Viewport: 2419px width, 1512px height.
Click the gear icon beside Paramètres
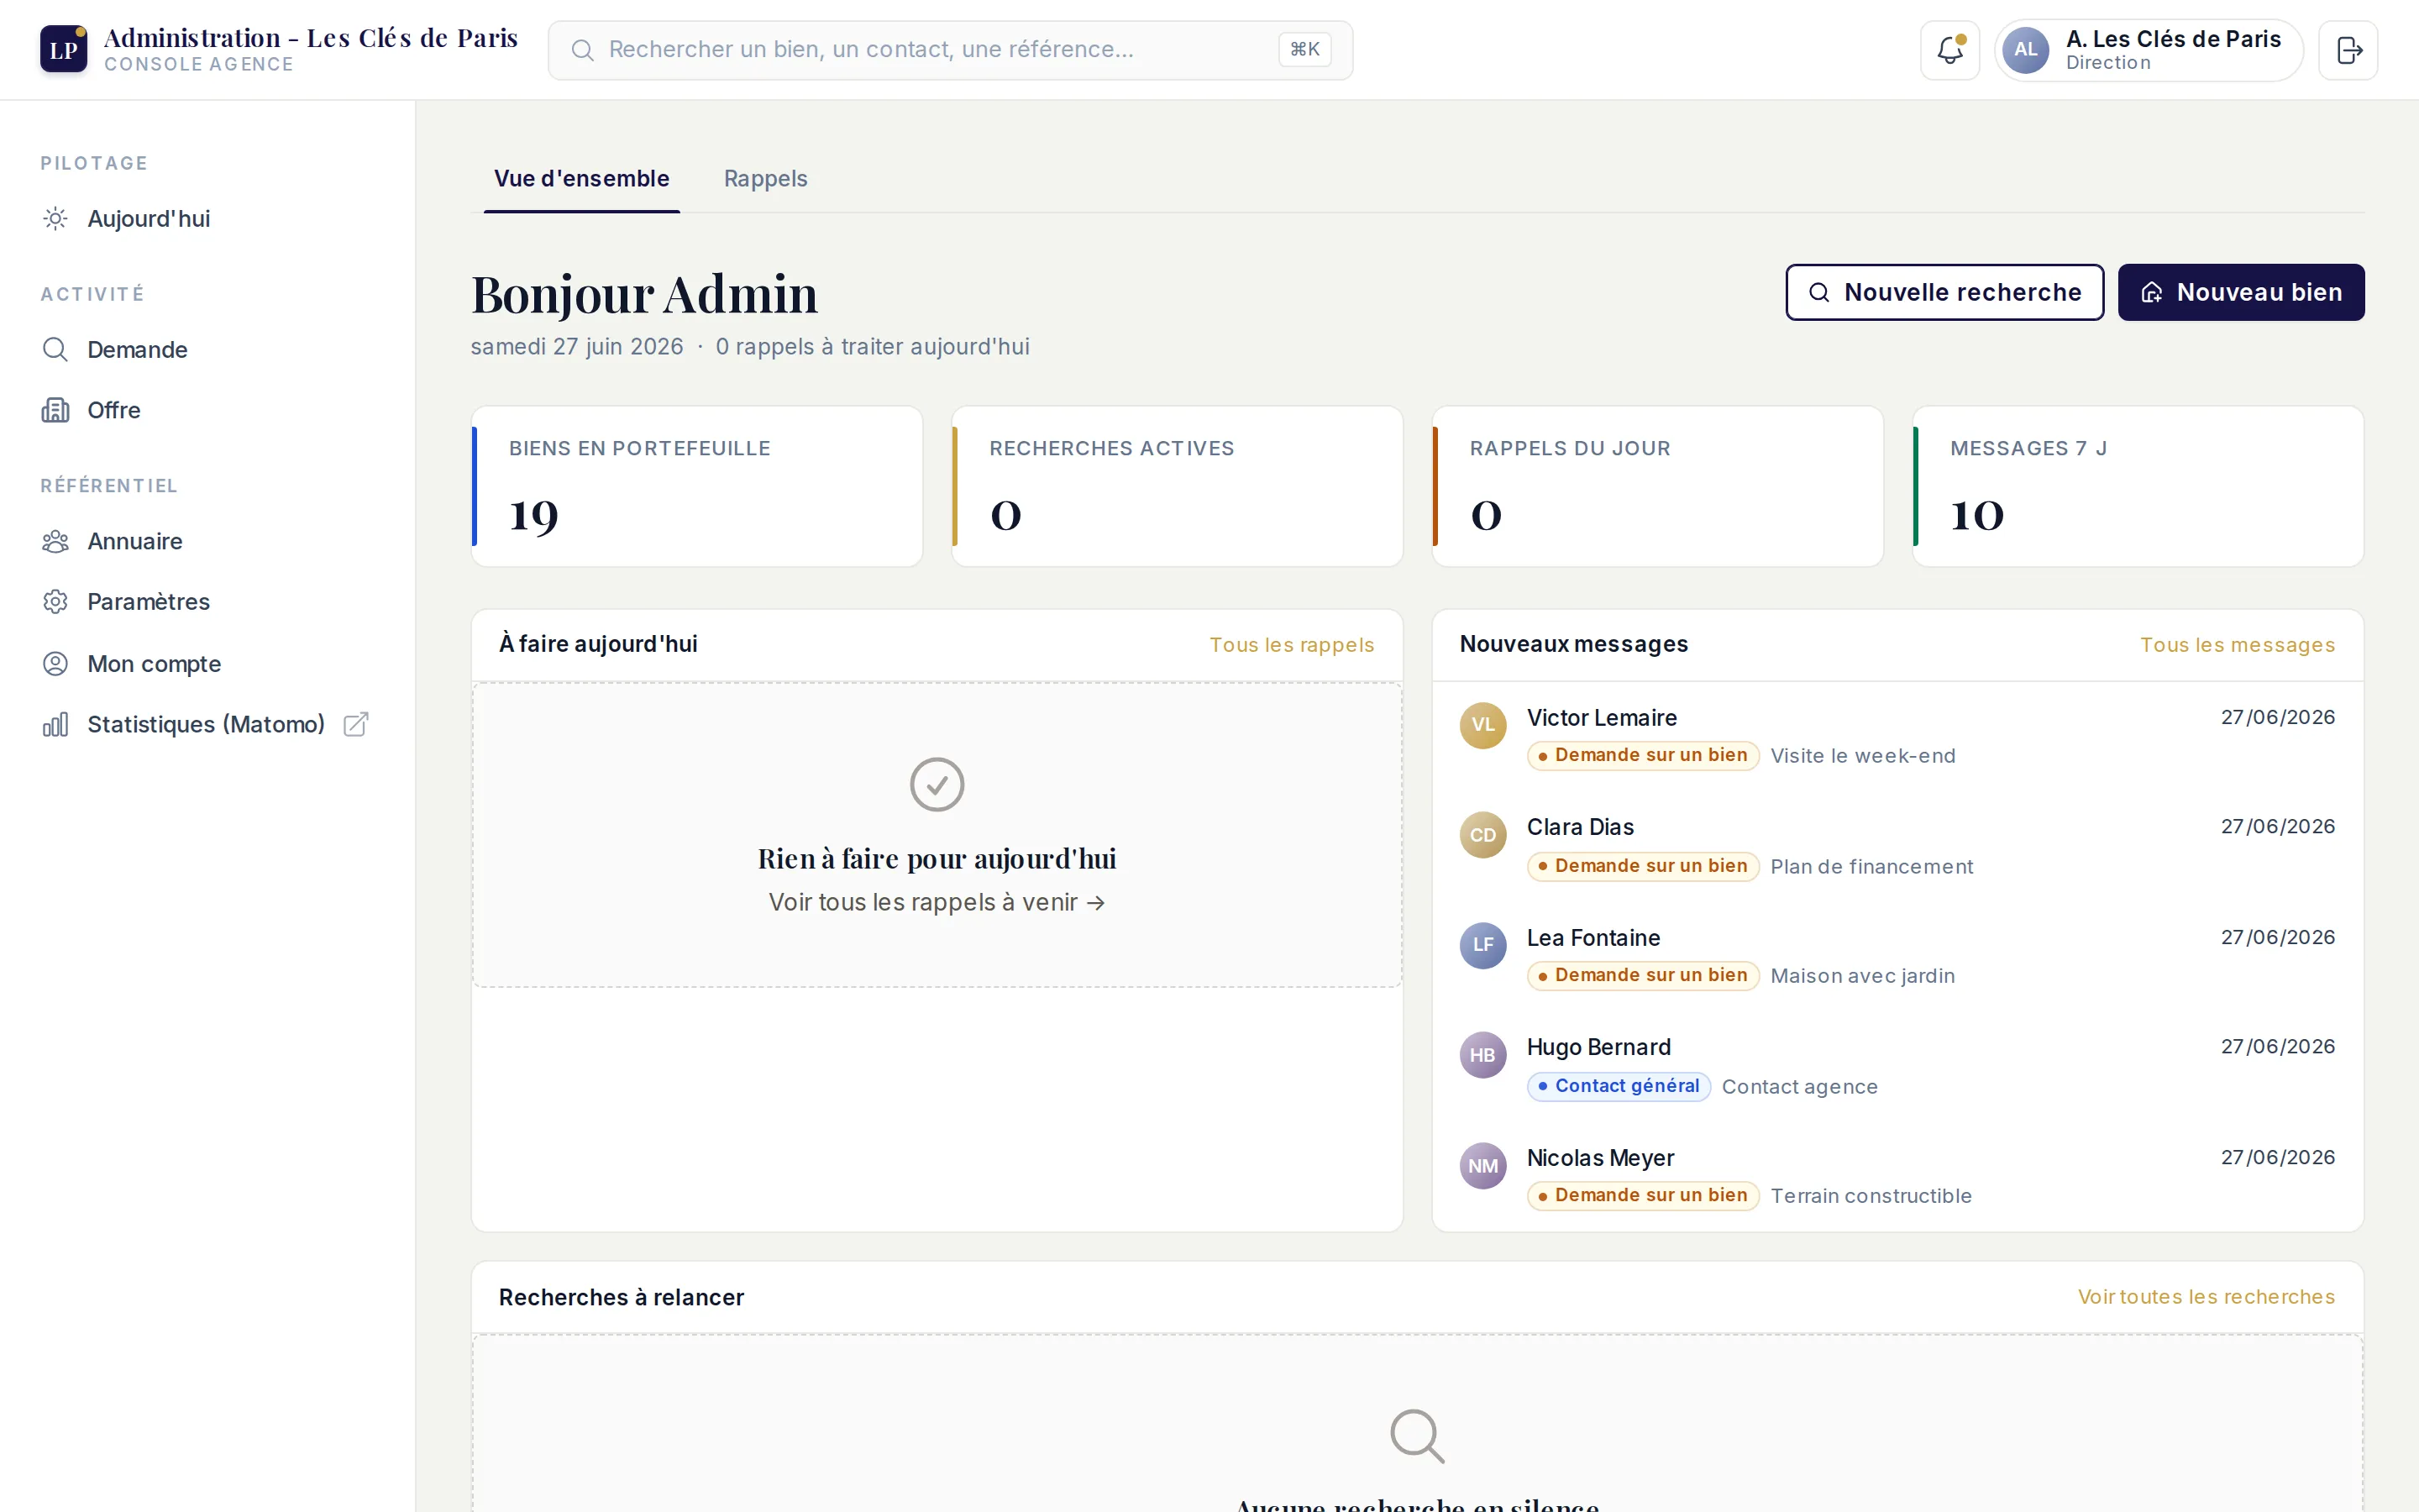tap(56, 601)
